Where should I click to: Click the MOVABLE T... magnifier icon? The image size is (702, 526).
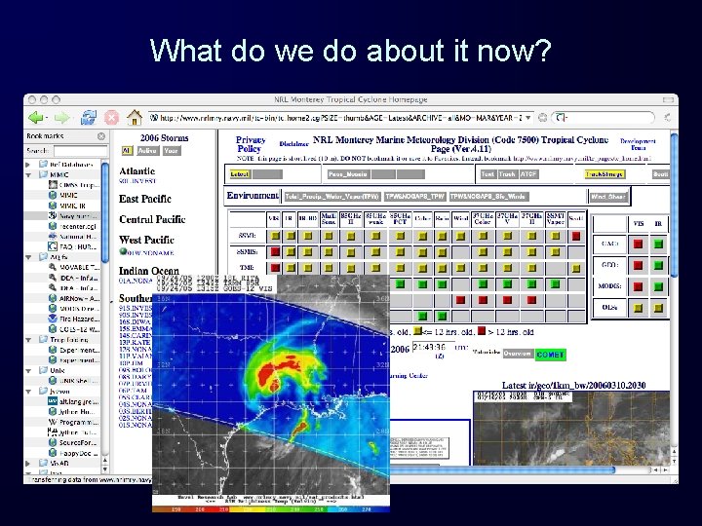[x=53, y=267]
